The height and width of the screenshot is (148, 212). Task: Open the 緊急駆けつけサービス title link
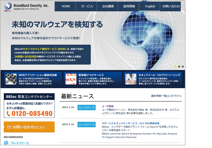pos(91,75)
